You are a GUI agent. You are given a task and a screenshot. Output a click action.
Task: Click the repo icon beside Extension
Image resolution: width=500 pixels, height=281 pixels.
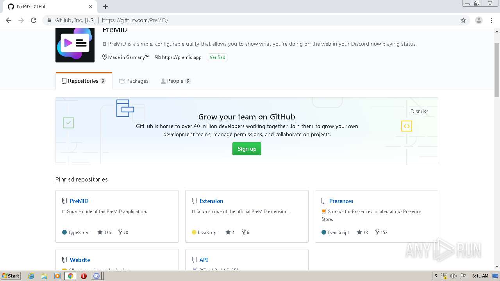(194, 201)
